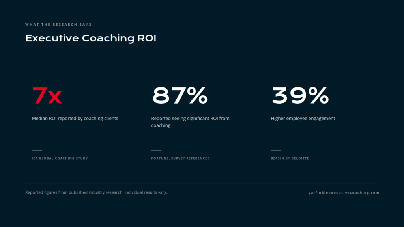Click the vertical divider between 87% and 39%

[262, 118]
